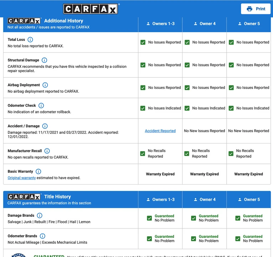This screenshot has height=257, width=273.
Task: Click Owners 1-3 header in Additional History
Action: [160, 24]
